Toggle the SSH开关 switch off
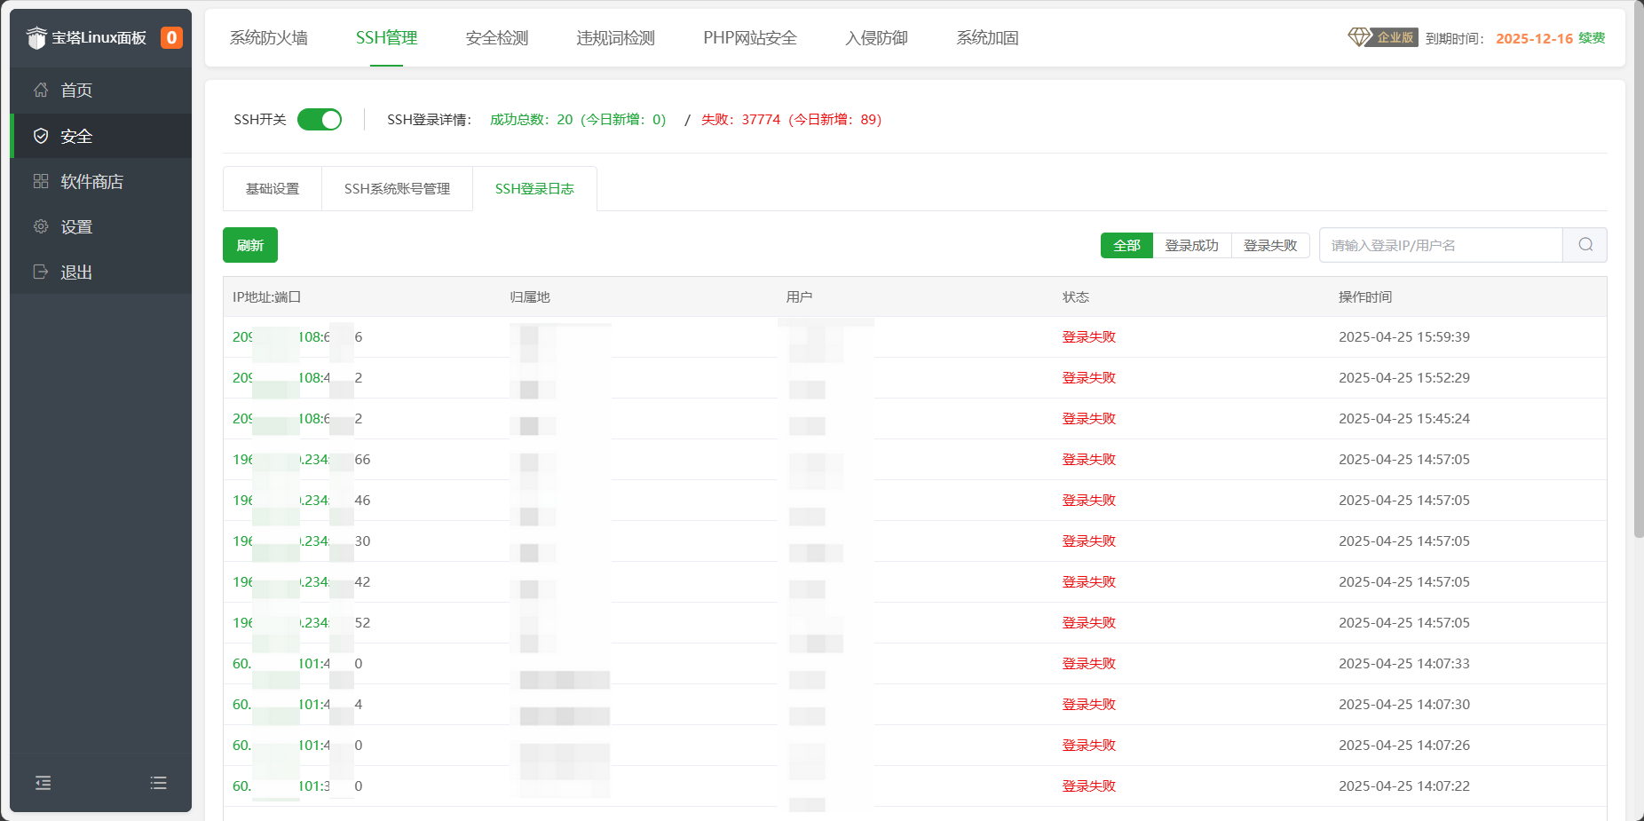This screenshot has width=1644, height=821. 320,119
